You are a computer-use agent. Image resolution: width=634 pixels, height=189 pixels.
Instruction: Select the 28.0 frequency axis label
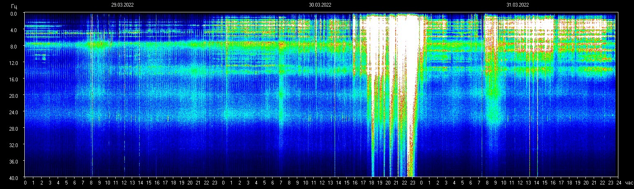coord(13,128)
